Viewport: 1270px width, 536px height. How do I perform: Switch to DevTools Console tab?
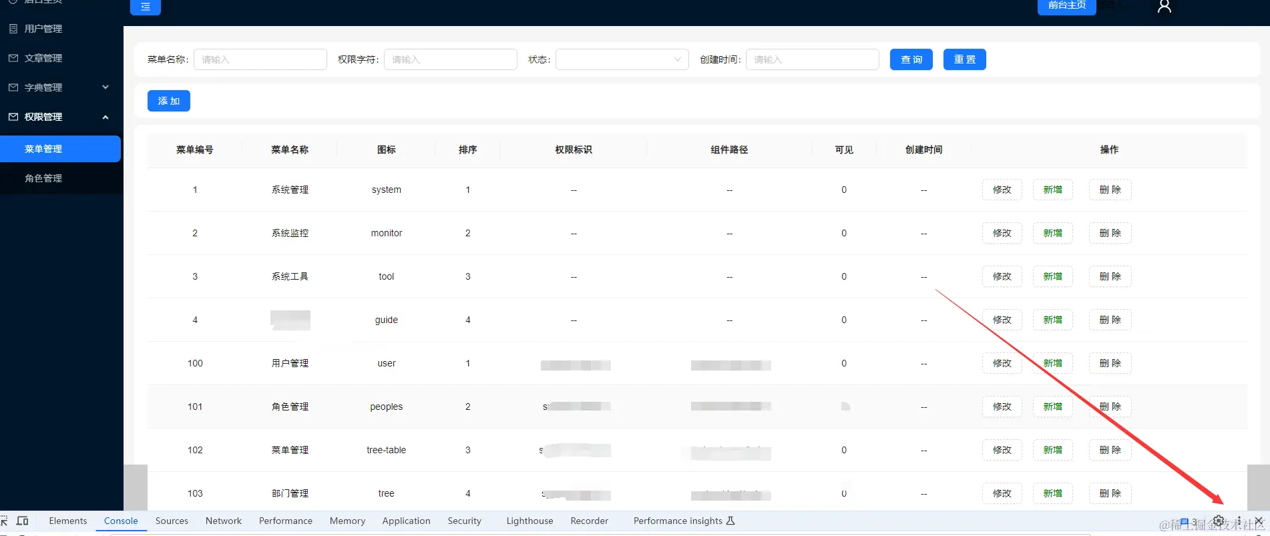pyautogui.click(x=121, y=521)
